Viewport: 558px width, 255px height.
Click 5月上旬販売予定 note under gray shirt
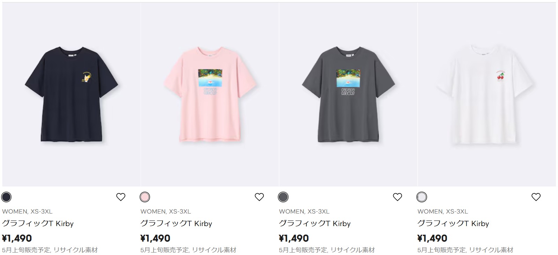coord(303,250)
